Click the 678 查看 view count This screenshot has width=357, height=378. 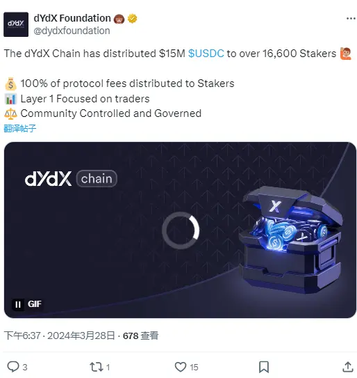click(140, 336)
